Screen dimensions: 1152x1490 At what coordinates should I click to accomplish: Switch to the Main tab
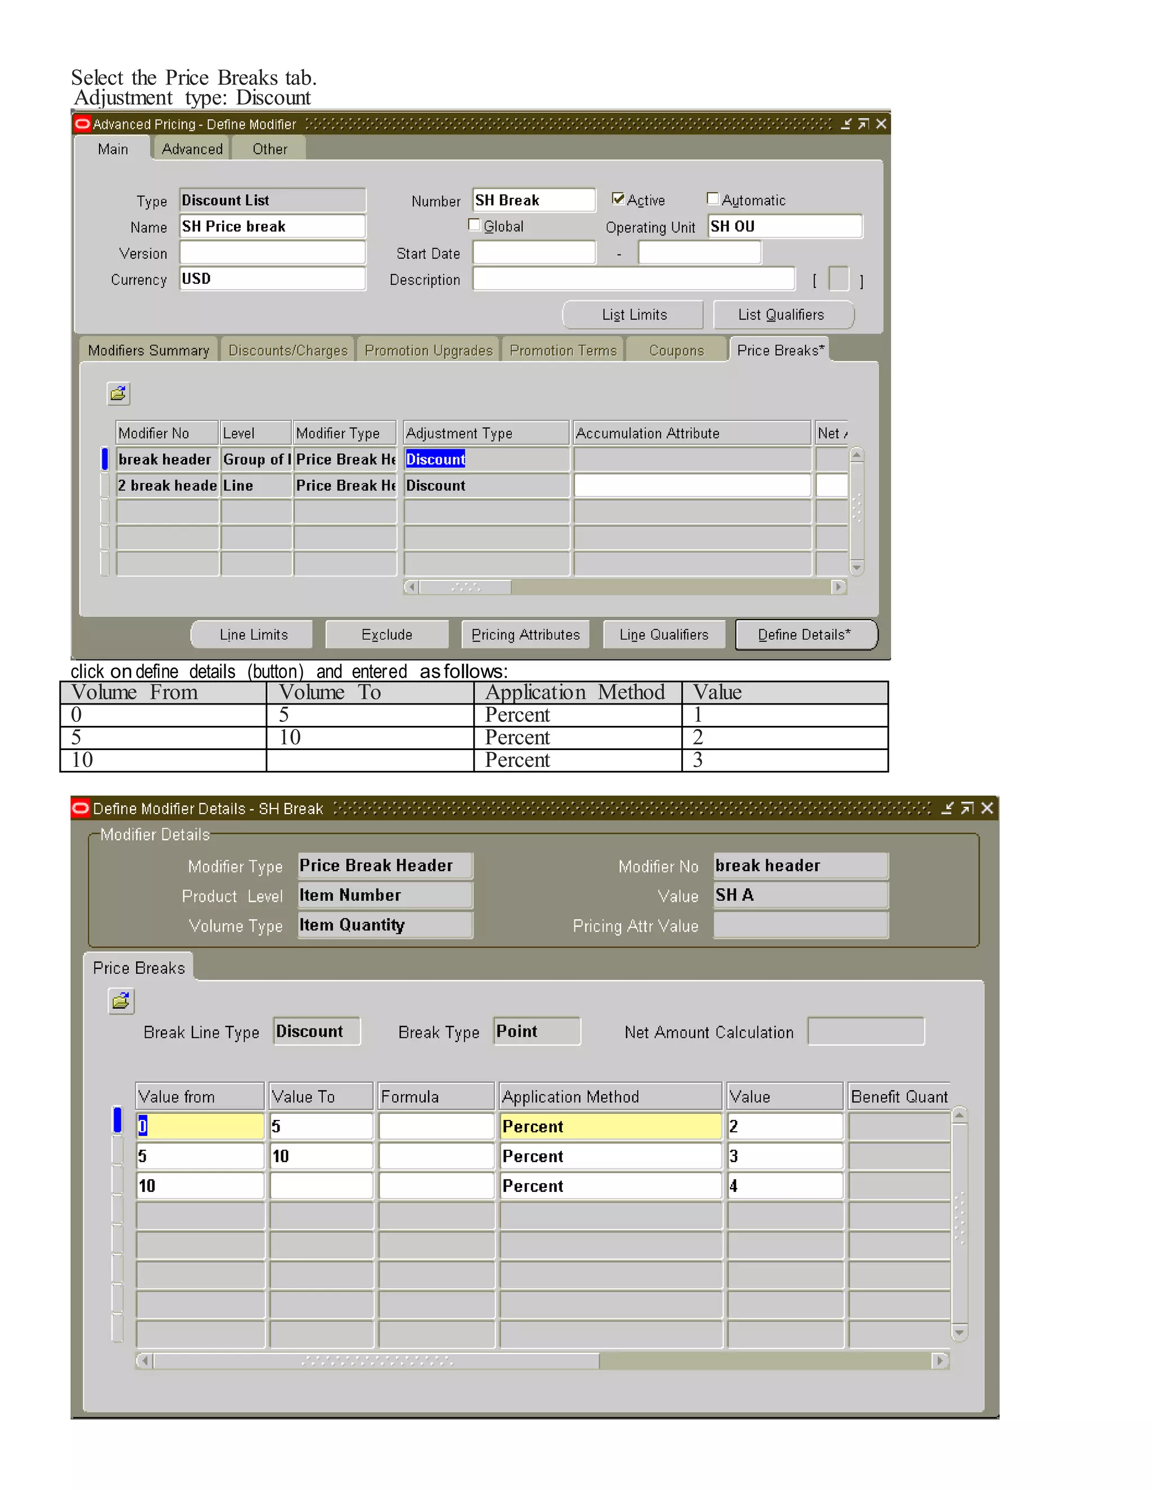click(x=112, y=149)
